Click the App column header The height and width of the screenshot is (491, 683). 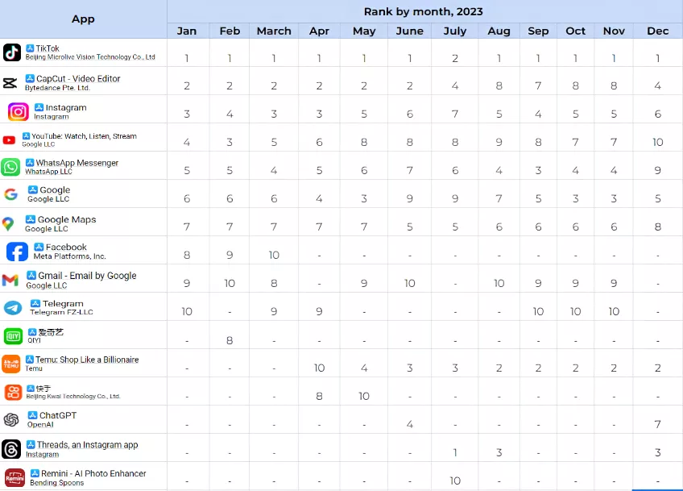click(x=83, y=19)
